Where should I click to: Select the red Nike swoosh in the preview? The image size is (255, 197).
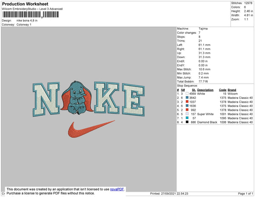coord(91,129)
